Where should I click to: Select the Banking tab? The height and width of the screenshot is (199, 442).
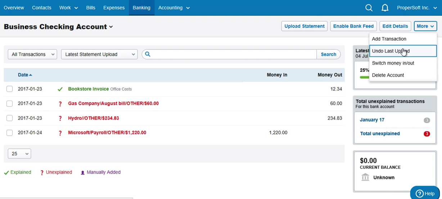pyautogui.click(x=141, y=8)
